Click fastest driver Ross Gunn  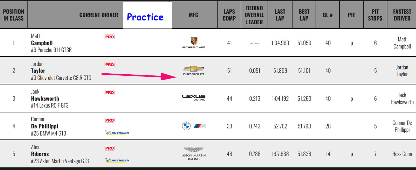point(402,154)
